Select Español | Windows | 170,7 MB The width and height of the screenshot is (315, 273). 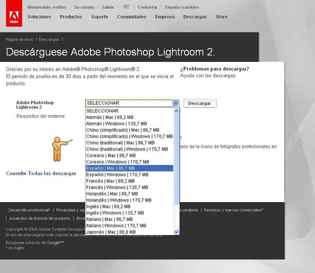tap(130, 175)
